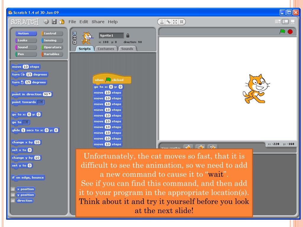This screenshot has height=227, width=303.
Task: Select the grow sprite tool
Action: [x=175, y=22]
